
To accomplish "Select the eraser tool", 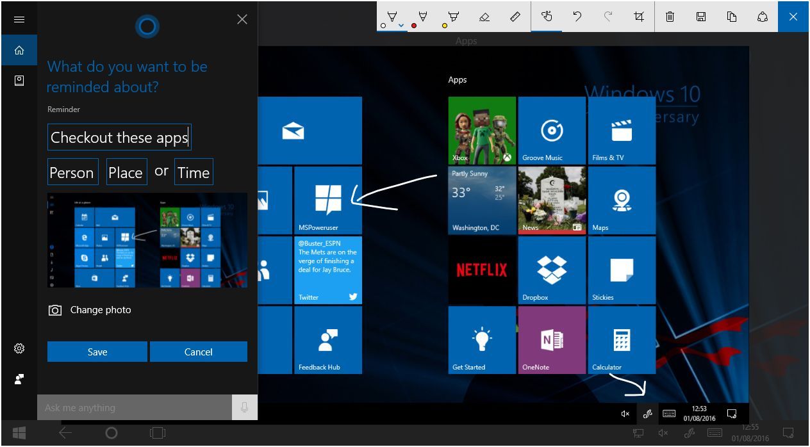I will click(484, 17).
